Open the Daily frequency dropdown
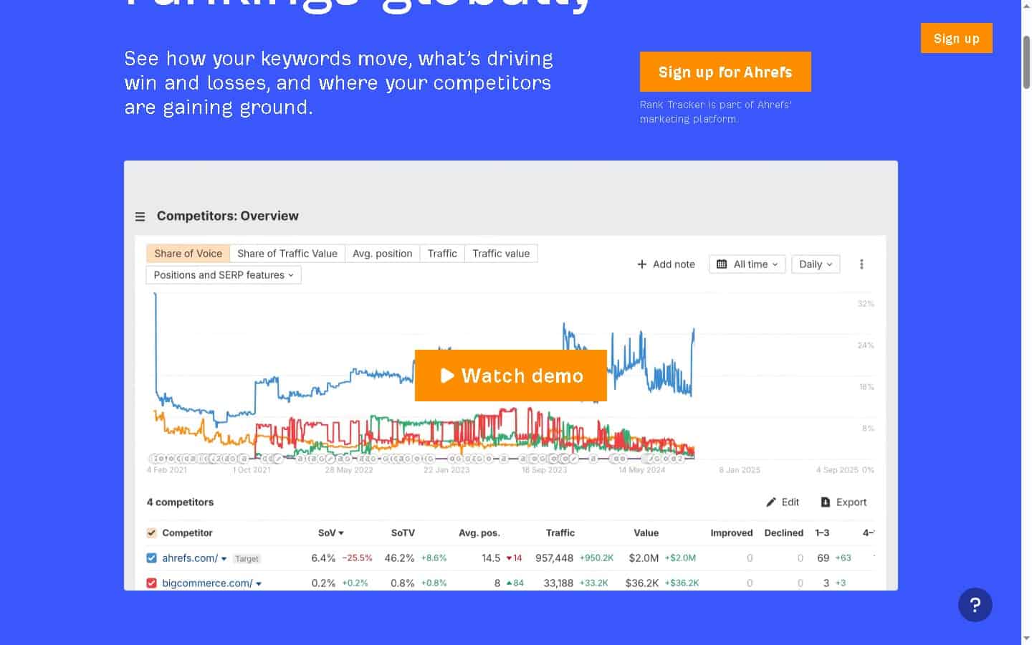The width and height of the screenshot is (1032, 645). click(x=815, y=264)
